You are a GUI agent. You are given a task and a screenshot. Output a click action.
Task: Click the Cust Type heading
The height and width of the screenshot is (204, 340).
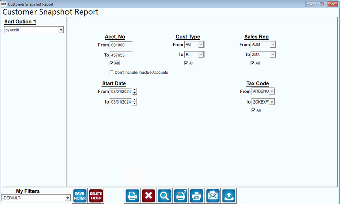[188, 37]
